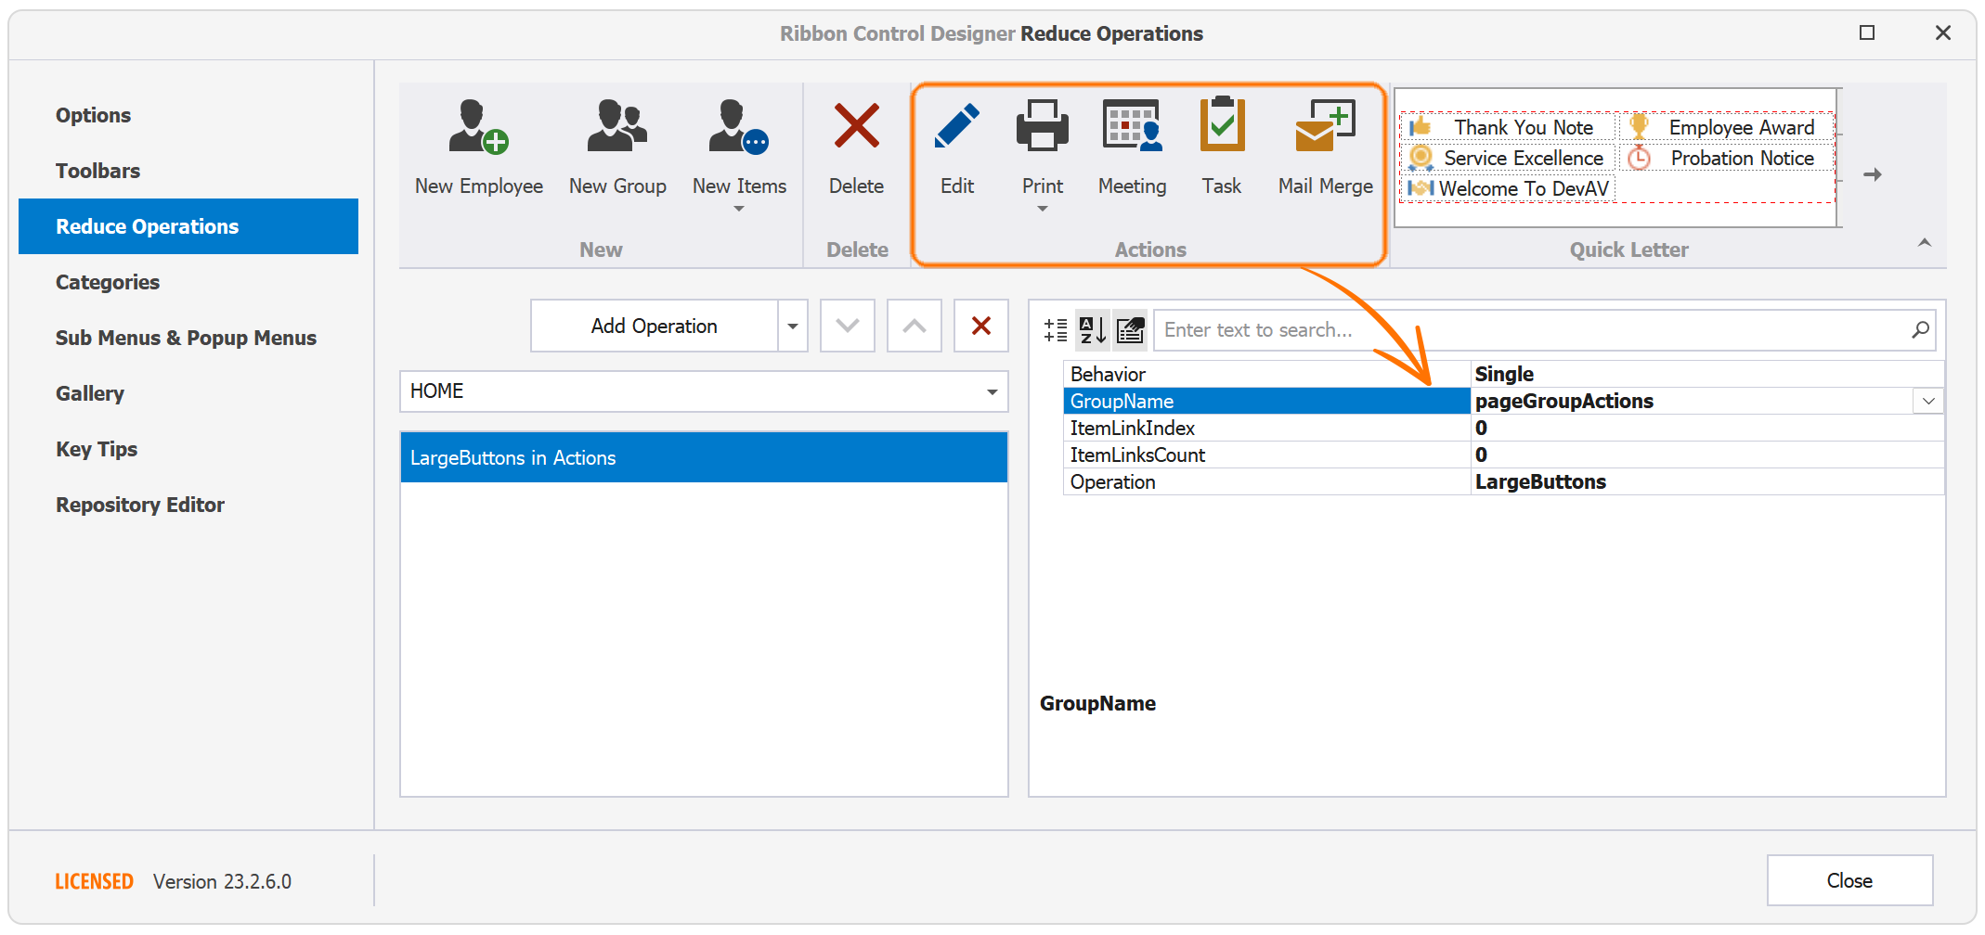Click the Print ribbon icon
Image resolution: width=1985 pixels, height=935 pixels.
[x=1042, y=126]
